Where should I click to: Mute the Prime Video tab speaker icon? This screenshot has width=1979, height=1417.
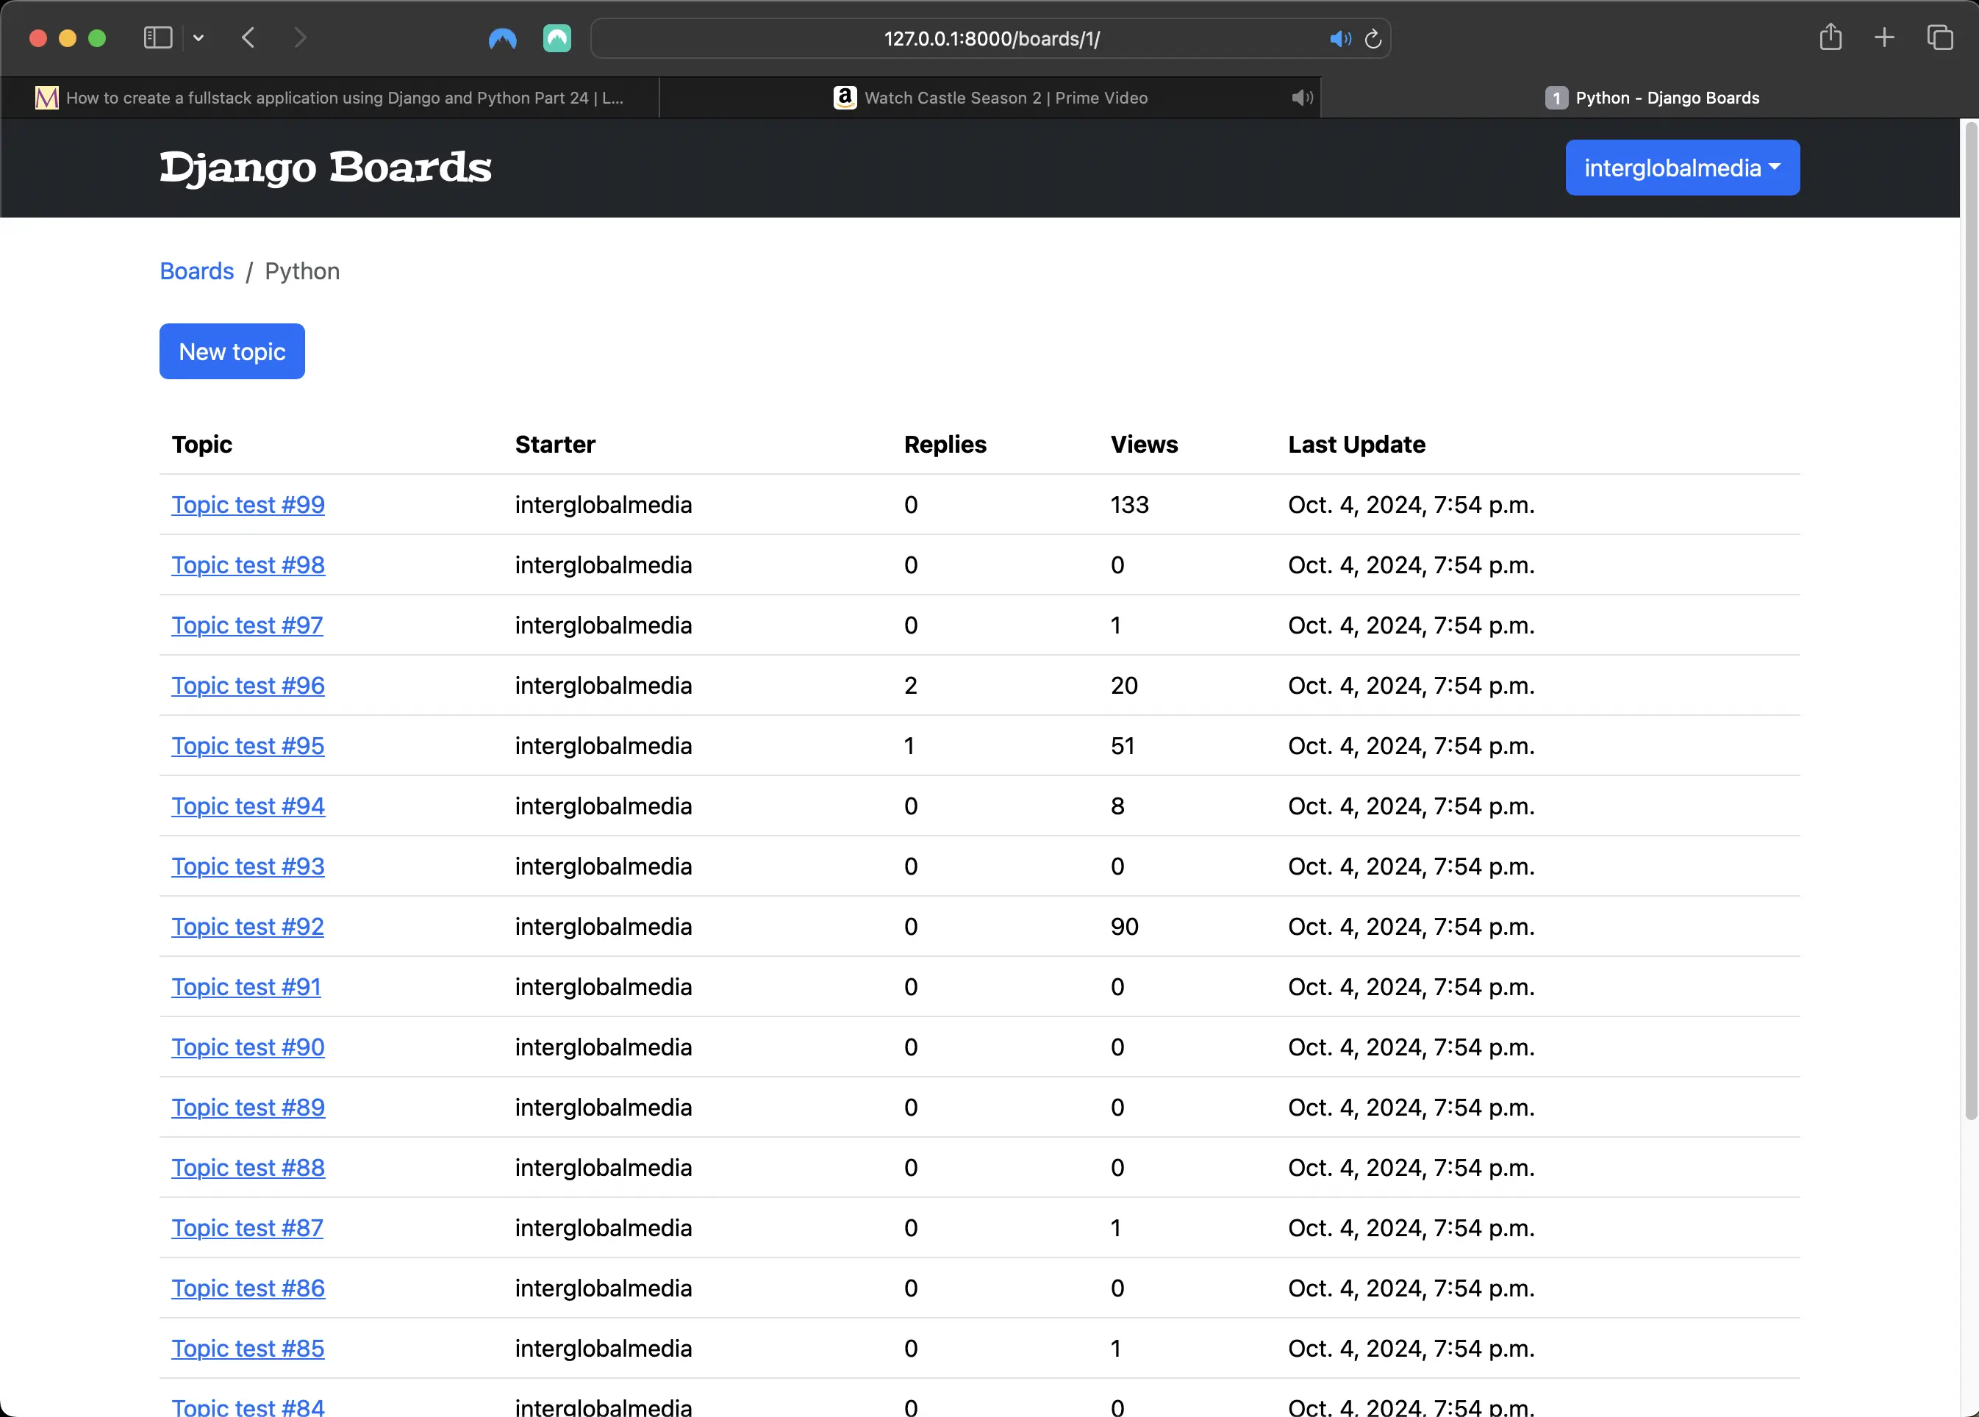1302,98
